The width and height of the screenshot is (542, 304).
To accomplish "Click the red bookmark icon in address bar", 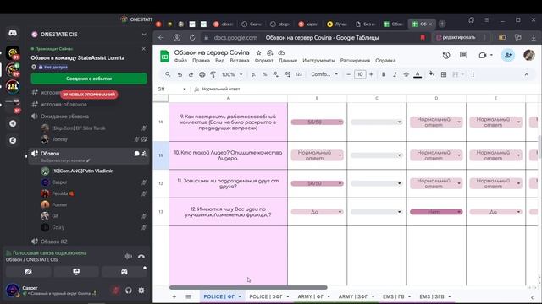I will (423, 37).
